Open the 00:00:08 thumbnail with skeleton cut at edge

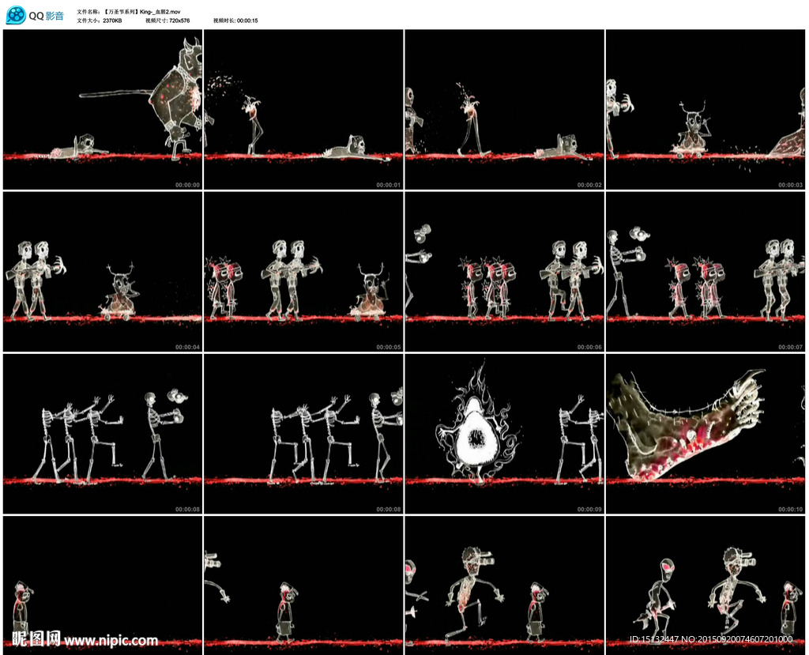coord(303,434)
